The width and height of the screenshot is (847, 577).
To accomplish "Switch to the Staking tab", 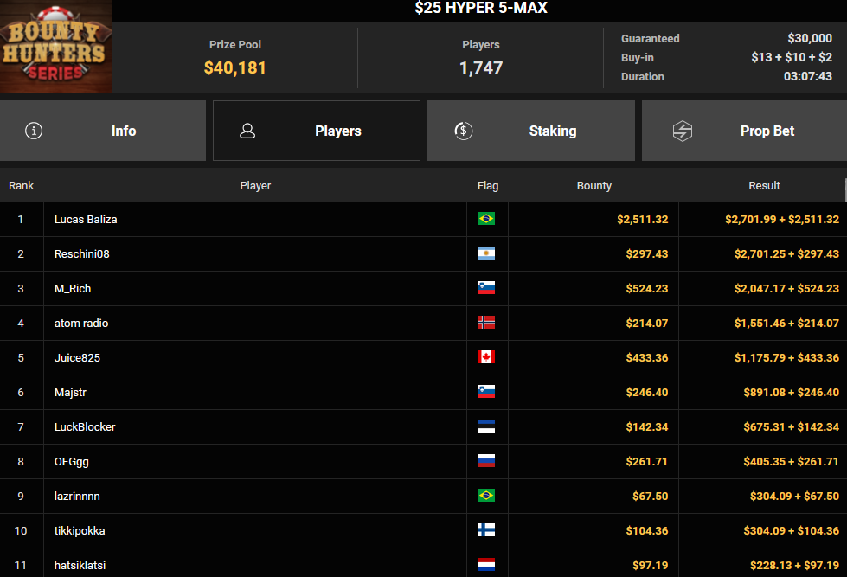I will click(531, 131).
